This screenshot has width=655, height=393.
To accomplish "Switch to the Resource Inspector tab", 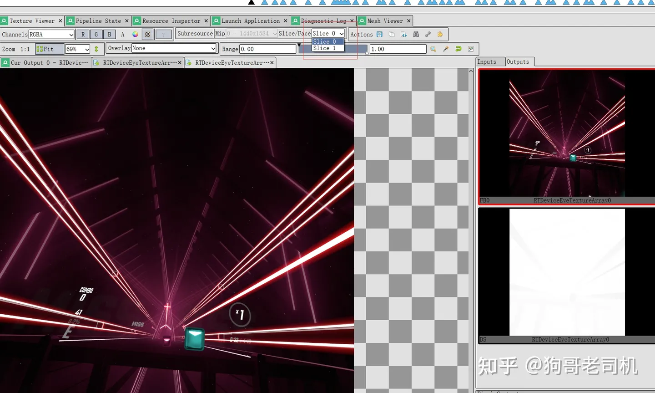I will click(171, 21).
